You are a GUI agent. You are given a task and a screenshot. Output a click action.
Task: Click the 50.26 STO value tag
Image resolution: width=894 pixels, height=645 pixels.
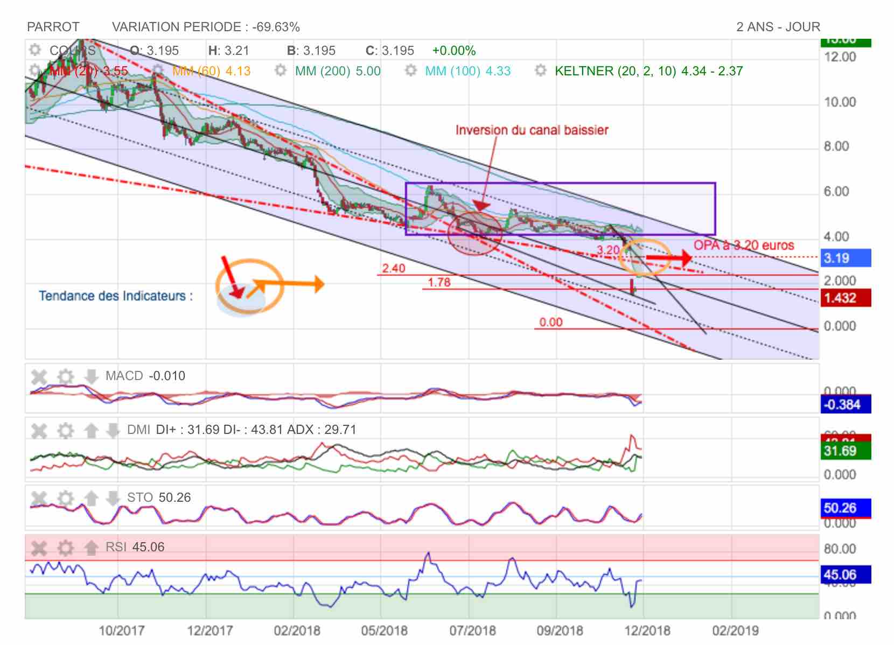coord(845,508)
